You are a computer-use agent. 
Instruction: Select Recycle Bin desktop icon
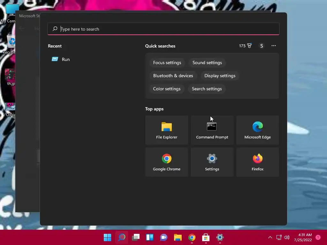[9, 45]
